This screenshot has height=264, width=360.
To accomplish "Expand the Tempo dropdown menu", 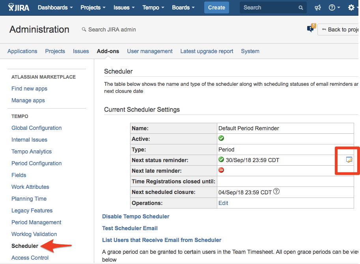I will (153, 7).
